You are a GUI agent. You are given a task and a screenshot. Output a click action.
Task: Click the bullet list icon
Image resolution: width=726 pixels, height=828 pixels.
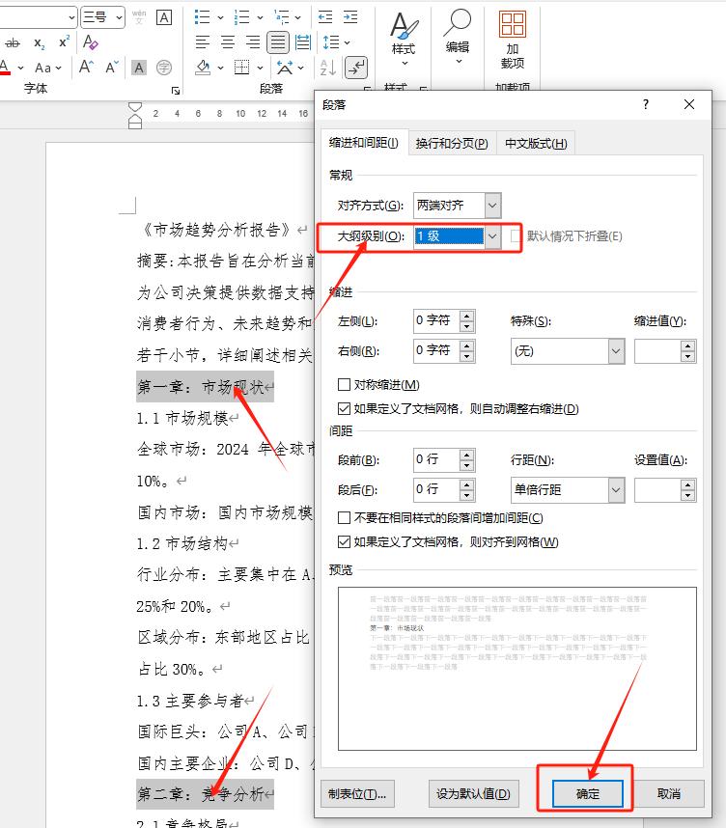tap(203, 17)
